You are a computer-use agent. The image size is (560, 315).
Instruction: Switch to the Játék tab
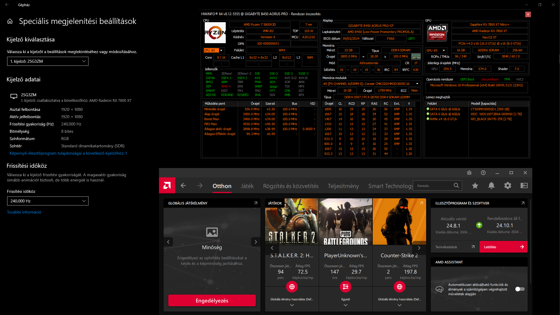(x=247, y=186)
